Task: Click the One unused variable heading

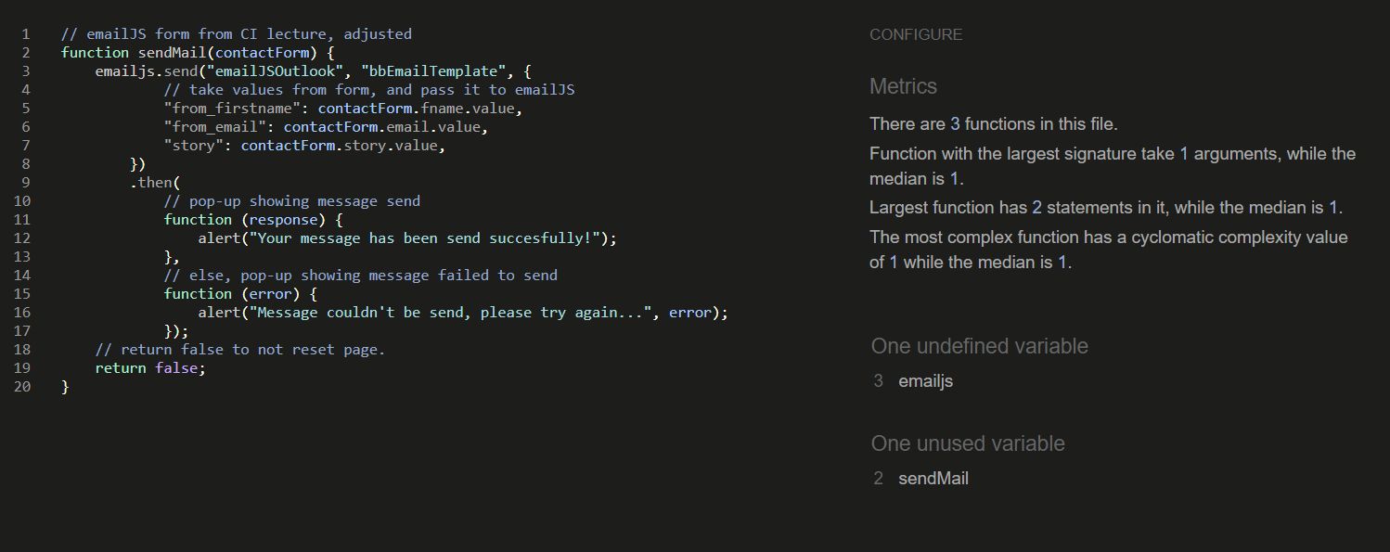Action: pyautogui.click(x=967, y=443)
